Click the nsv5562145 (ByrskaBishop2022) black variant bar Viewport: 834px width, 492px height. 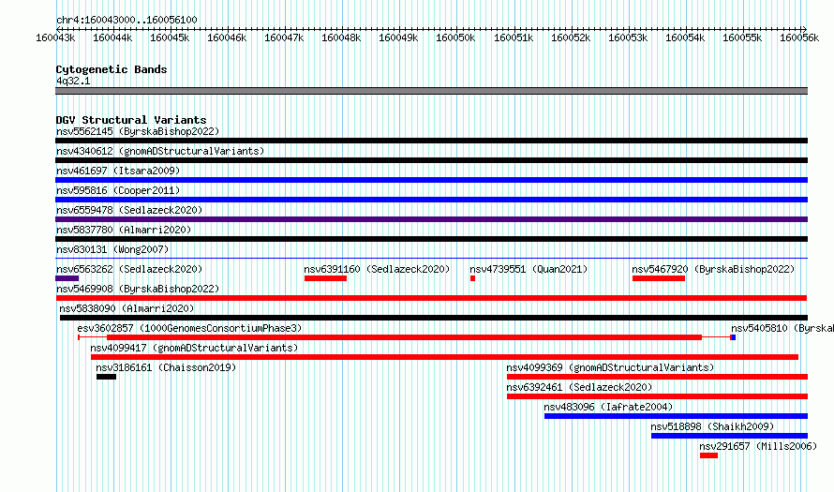(431, 141)
